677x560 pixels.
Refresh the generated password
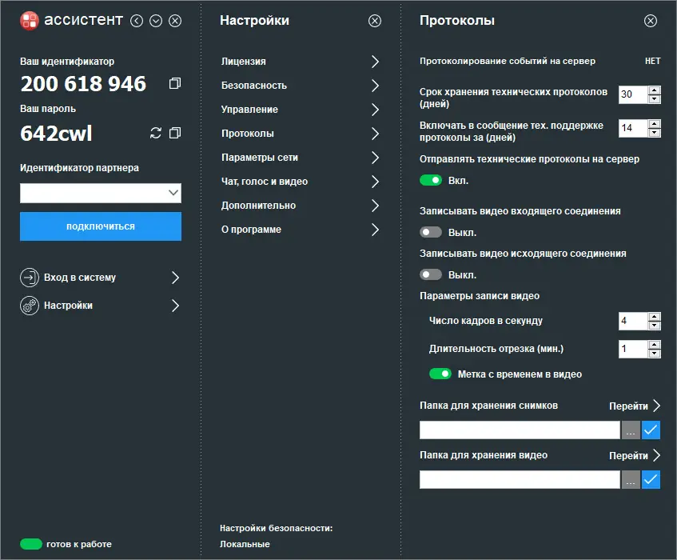coord(156,133)
